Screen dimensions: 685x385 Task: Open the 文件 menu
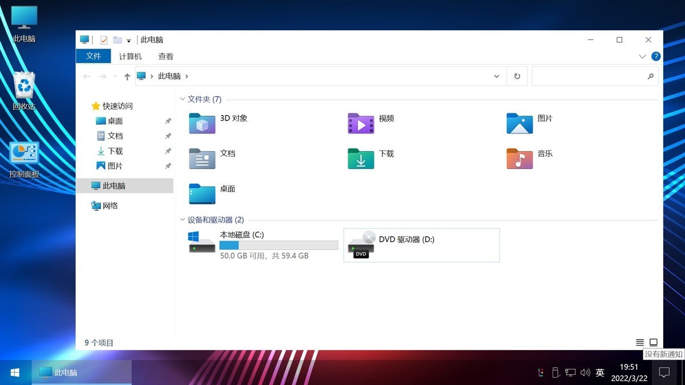coord(93,56)
